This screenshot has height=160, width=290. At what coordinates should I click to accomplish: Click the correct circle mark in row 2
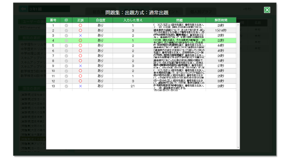tap(80, 30)
